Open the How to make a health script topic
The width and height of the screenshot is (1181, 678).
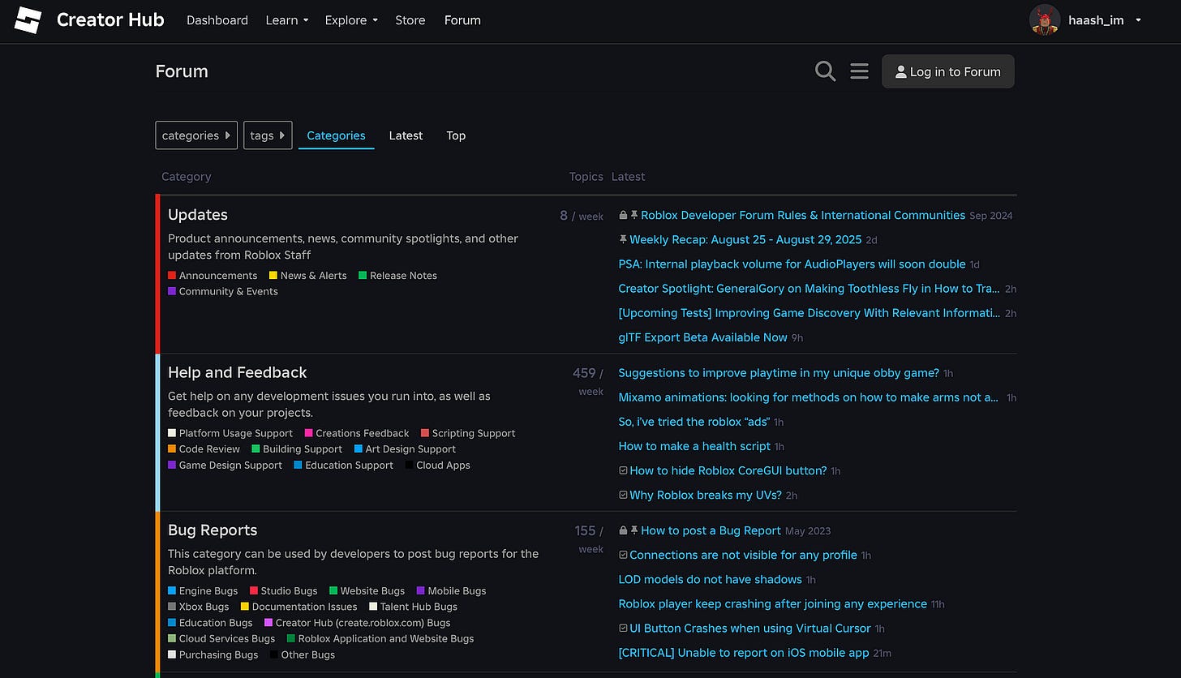(694, 446)
